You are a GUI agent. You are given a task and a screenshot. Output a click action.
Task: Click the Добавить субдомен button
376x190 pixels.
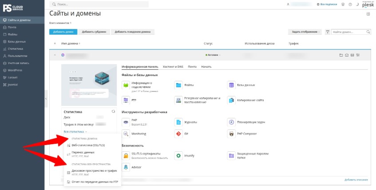(94, 32)
